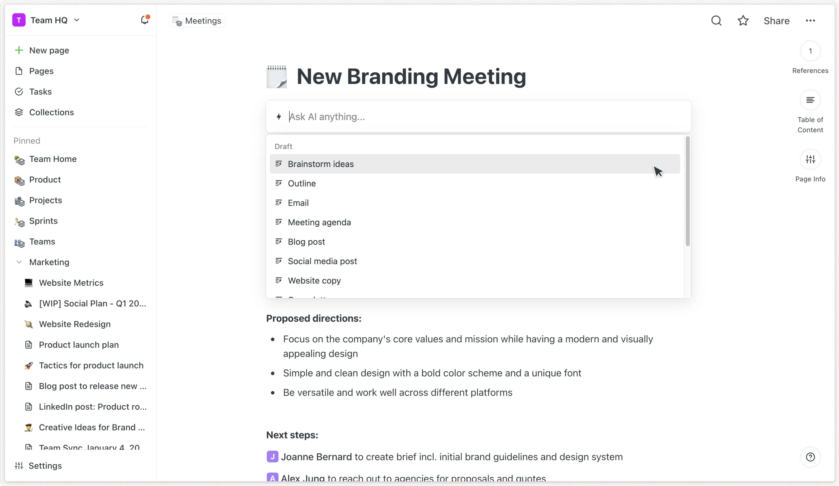Viewport: 839px width, 486px height.
Task: Pick the Social media post option
Action: click(x=322, y=261)
